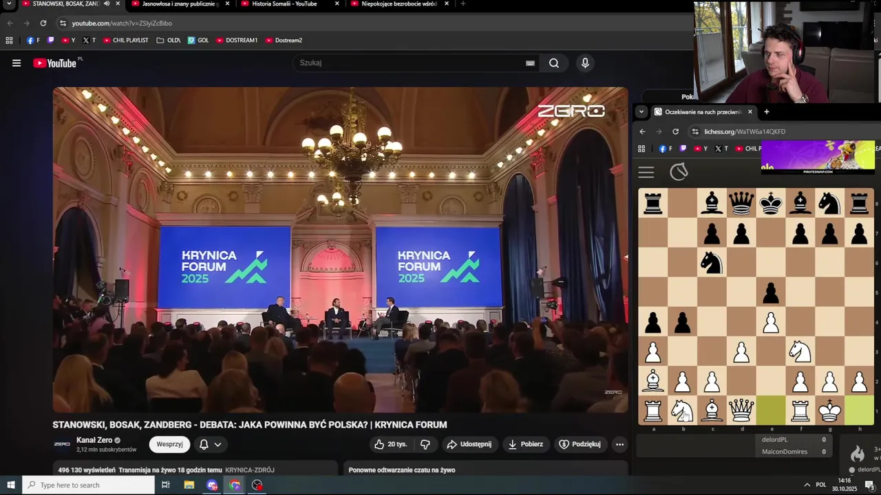The width and height of the screenshot is (881, 495).
Task: Expand tab search dropdown in YouTube window
Action: pyautogui.click(x=8, y=3)
